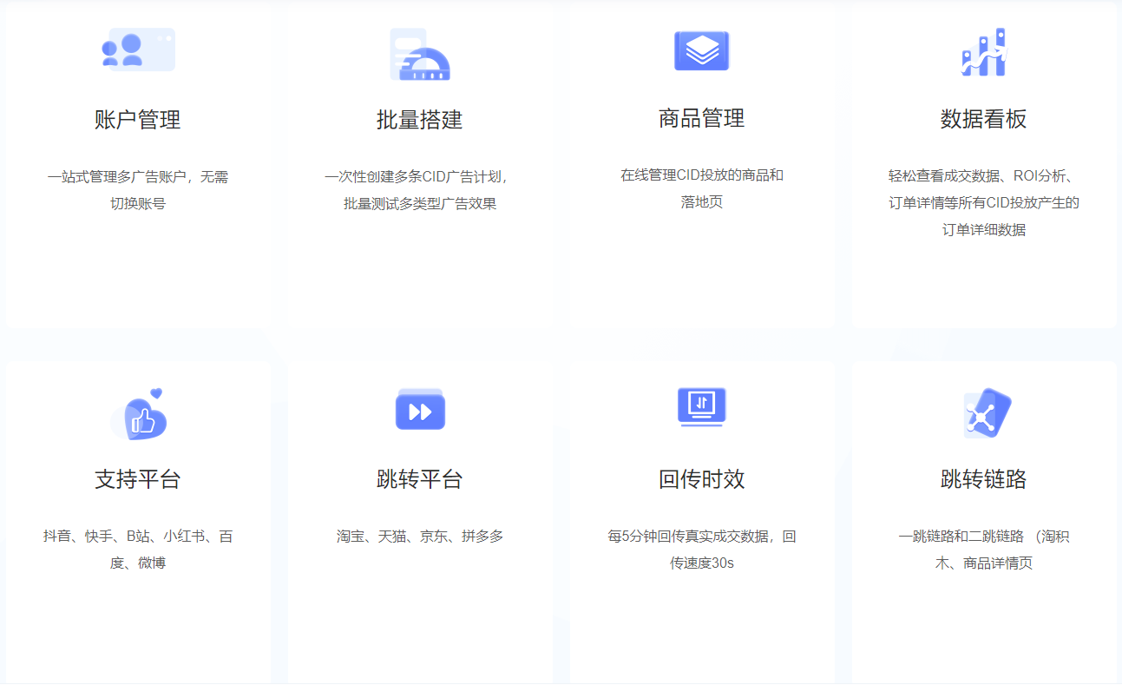Screen dimensions: 1122x685
Task: Click the 账户管理 users icon
Action: click(138, 50)
